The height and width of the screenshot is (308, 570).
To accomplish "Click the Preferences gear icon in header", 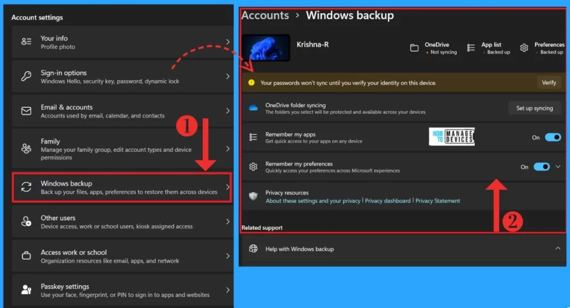I will click(524, 48).
